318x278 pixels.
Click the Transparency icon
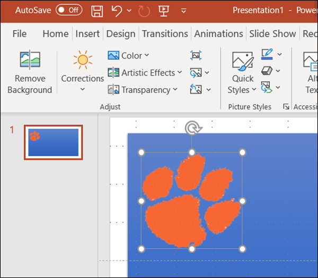pos(113,90)
